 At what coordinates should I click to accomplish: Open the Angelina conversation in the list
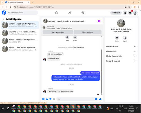[x=20, y=33]
